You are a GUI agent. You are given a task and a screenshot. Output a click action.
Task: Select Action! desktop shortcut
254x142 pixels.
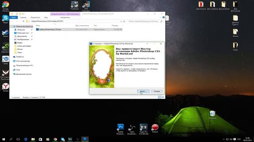point(155,128)
